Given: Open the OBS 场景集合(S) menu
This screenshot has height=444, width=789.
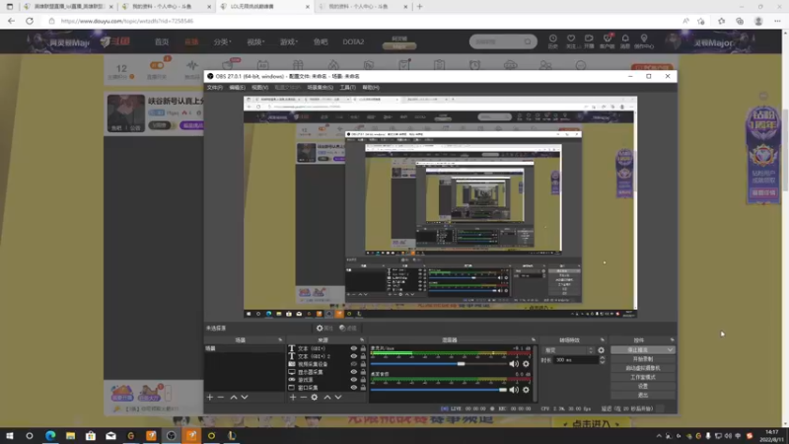Looking at the screenshot, I should pyautogui.click(x=320, y=88).
